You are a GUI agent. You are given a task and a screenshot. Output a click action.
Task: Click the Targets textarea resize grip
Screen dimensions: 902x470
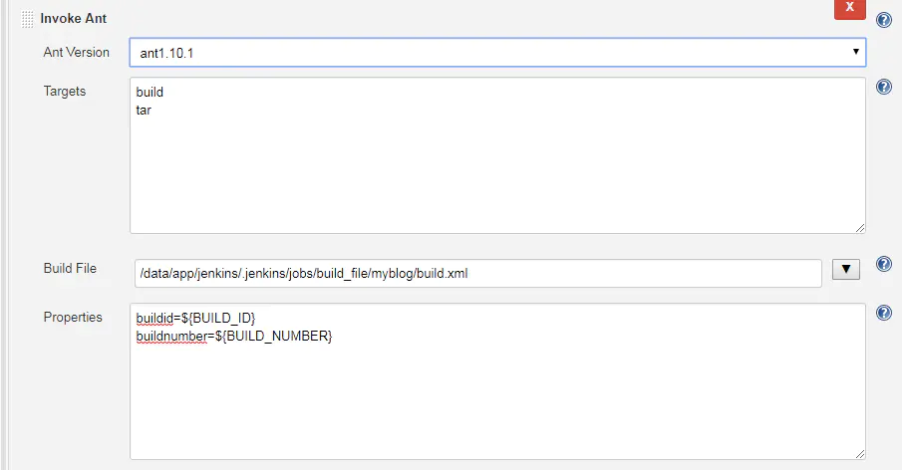[x=859, y=228]
